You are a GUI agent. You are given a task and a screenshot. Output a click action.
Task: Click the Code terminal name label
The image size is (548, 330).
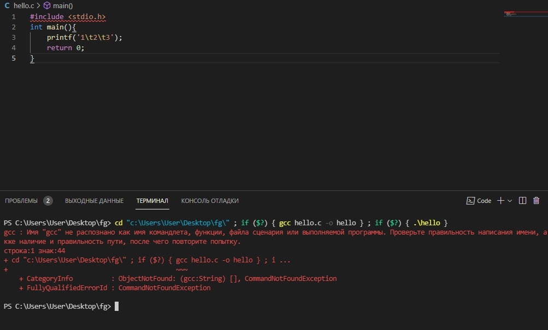484,201
